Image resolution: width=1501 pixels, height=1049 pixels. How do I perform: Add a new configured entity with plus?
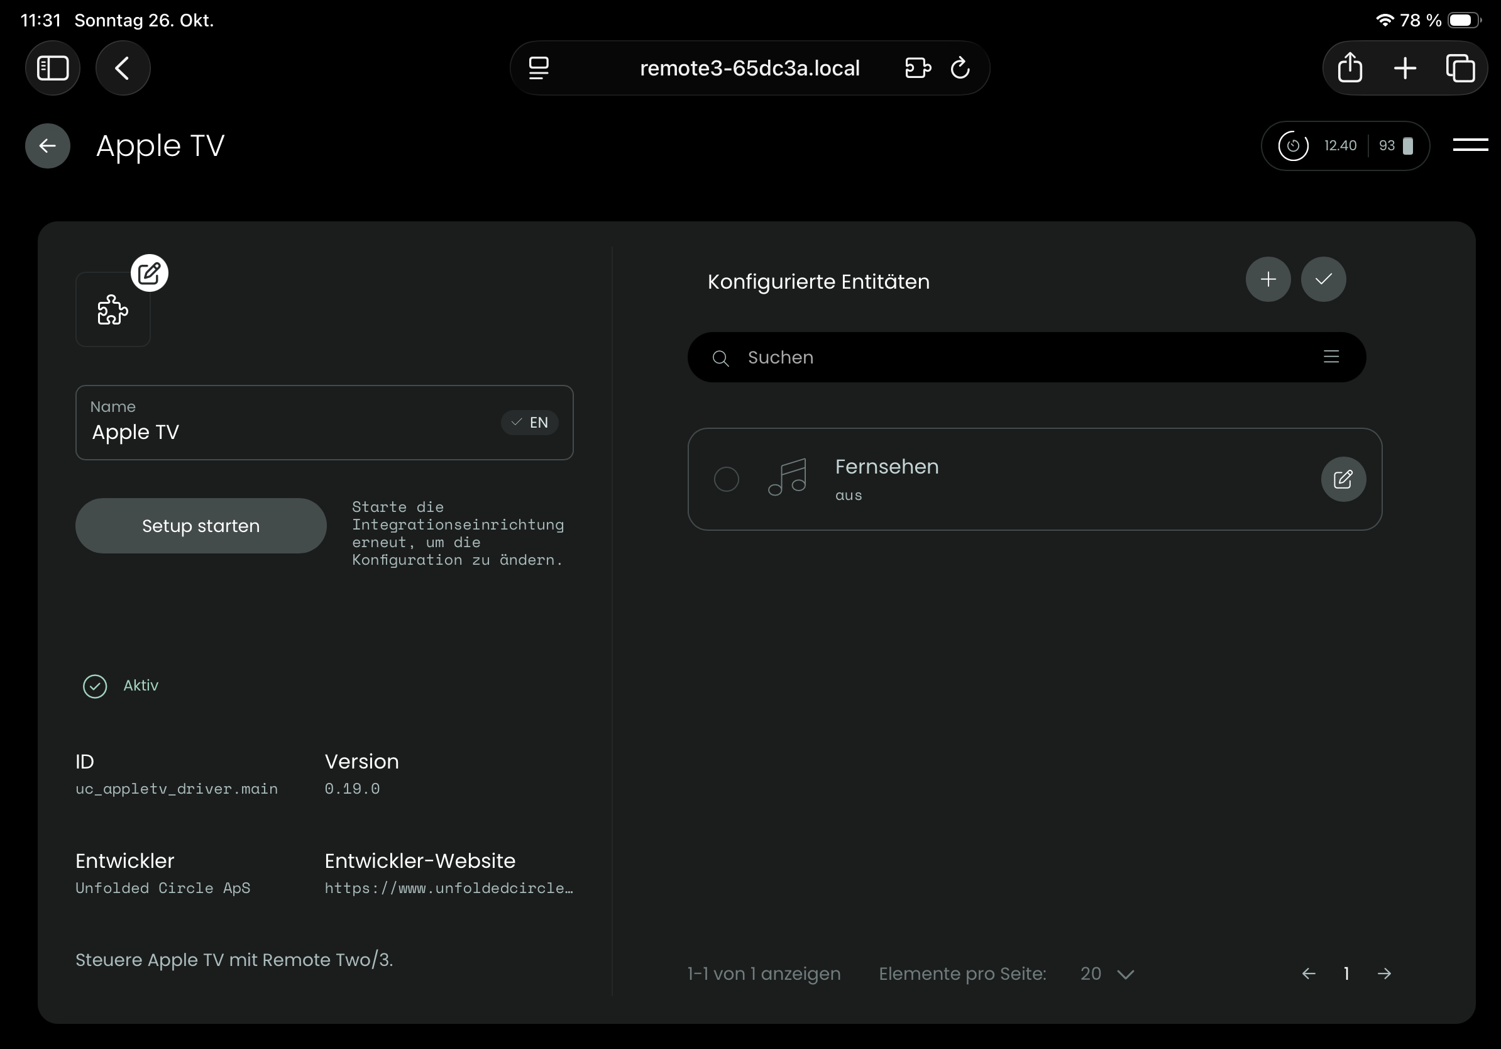(x=1268, y=280)
